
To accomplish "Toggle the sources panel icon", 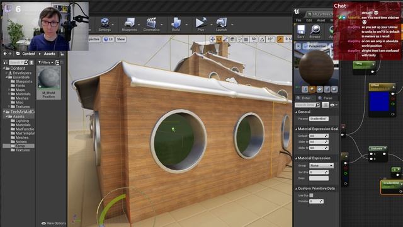I will point(5,62).
